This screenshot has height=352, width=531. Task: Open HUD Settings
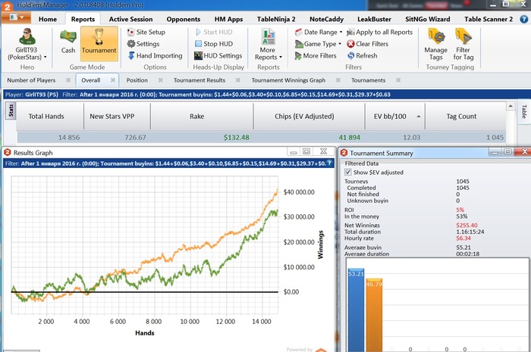(x=218, y=56)
